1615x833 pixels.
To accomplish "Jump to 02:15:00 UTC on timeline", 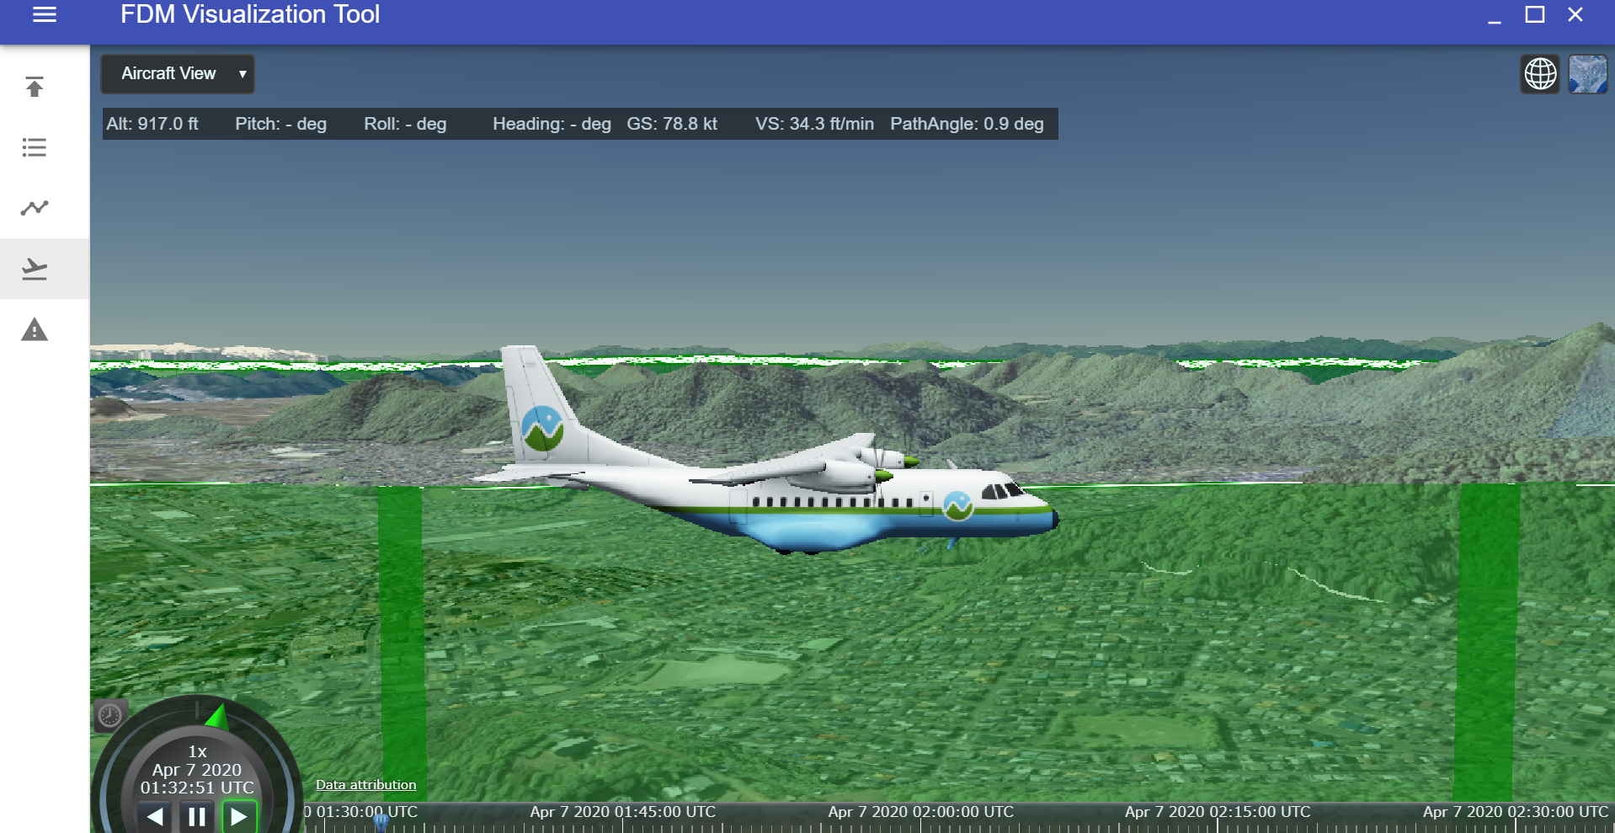I will pyautogui.click(x=1218, y=812).
